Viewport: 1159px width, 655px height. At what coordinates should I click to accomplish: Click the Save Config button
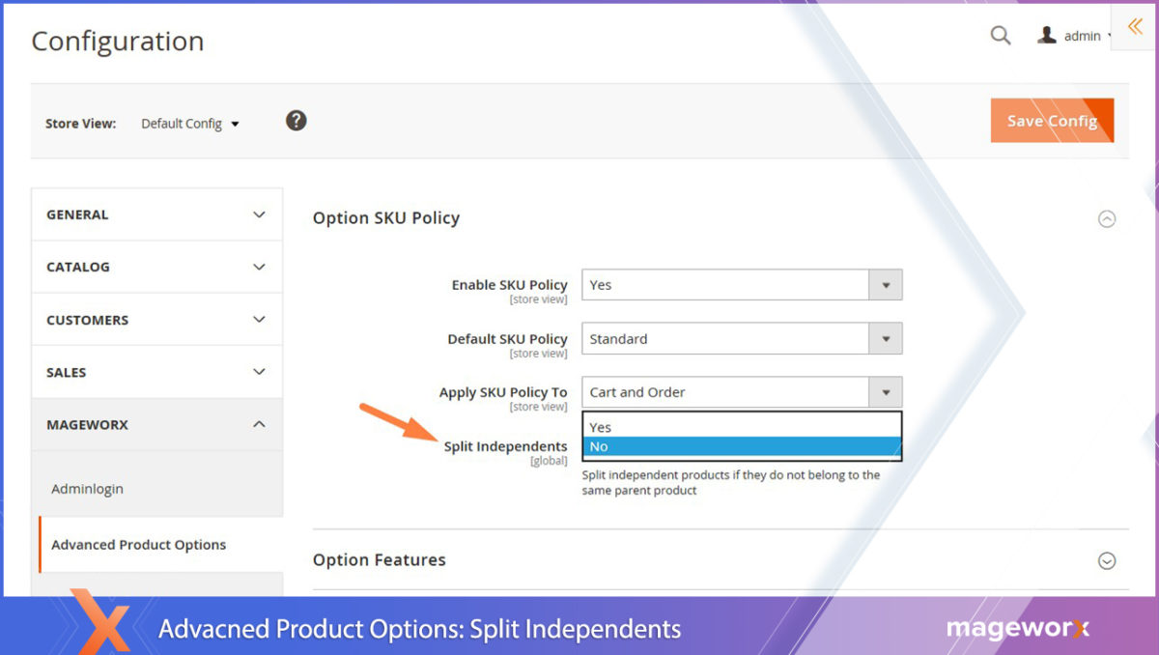pos(1052,120)
